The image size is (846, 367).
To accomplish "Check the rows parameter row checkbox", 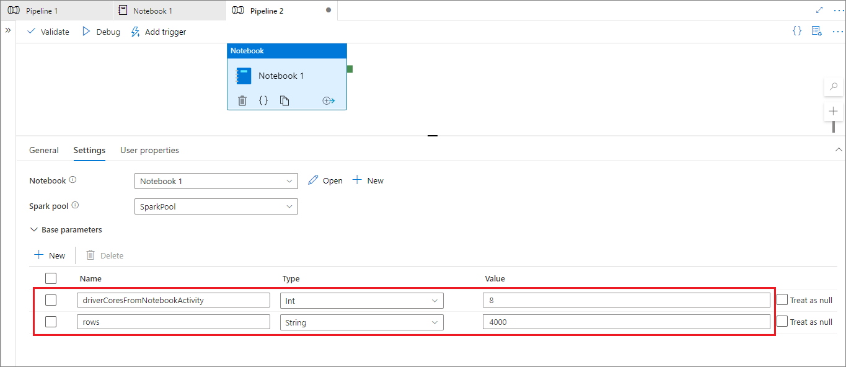I will click(x=50, y=322).
